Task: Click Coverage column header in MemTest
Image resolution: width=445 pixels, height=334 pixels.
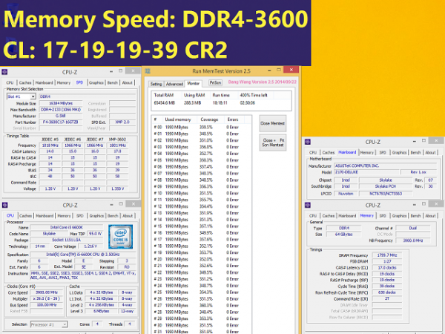Action: click(x=209, y=119)
